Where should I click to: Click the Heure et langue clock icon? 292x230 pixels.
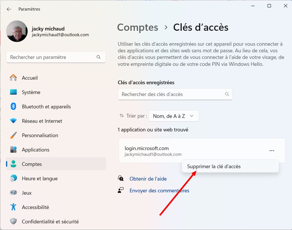coord(13,179)
